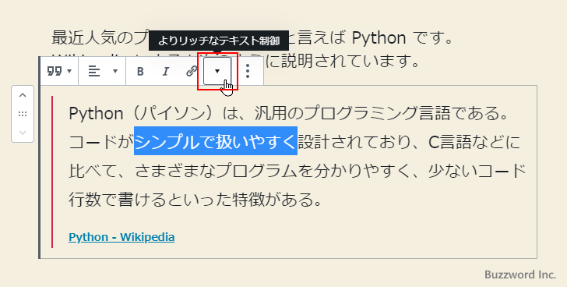This screenshot has height=287, width=567.
Task: Click the quote line starting 比べて、さまざまな
Action: (298, 171)
